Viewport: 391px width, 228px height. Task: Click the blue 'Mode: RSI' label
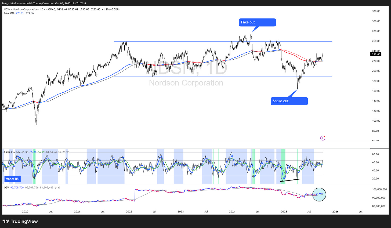coord(12,179)
